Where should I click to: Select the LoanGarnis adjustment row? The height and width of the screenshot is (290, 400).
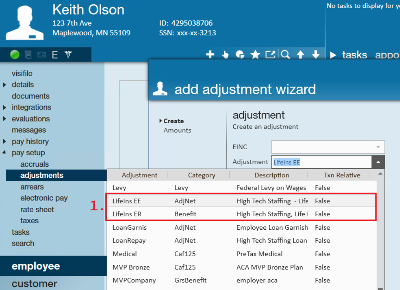point(242,227)
